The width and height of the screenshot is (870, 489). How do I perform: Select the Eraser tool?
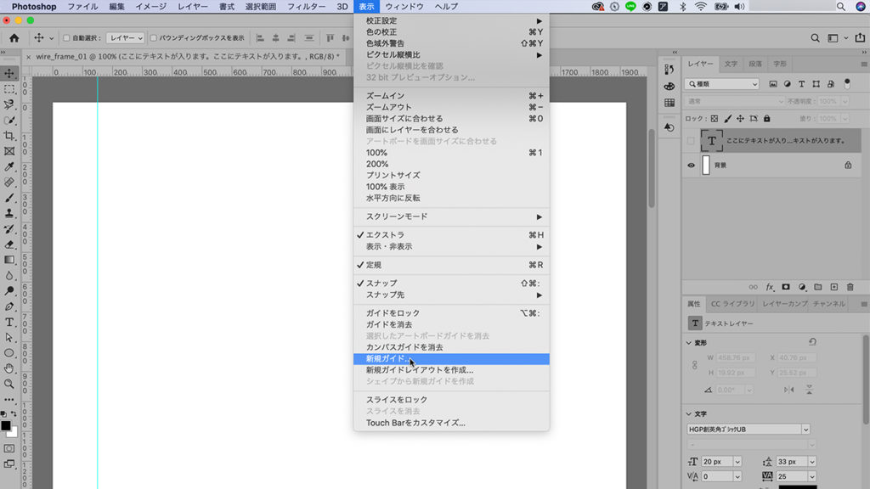[9, 244]
